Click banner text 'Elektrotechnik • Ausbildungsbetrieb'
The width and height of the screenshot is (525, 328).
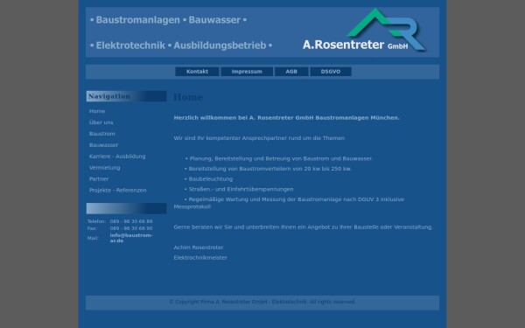coord(181,45)
